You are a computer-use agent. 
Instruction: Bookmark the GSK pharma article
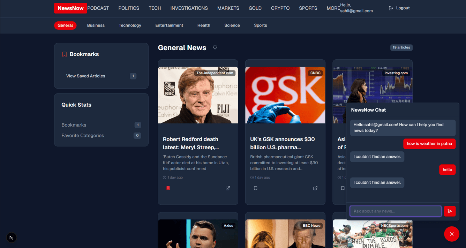coord(255,188)
